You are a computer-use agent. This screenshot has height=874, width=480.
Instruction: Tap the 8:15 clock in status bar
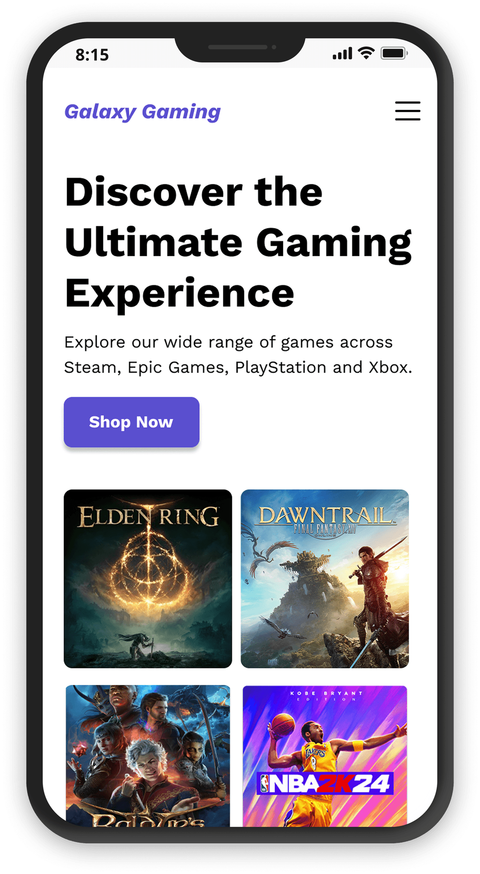92,55
